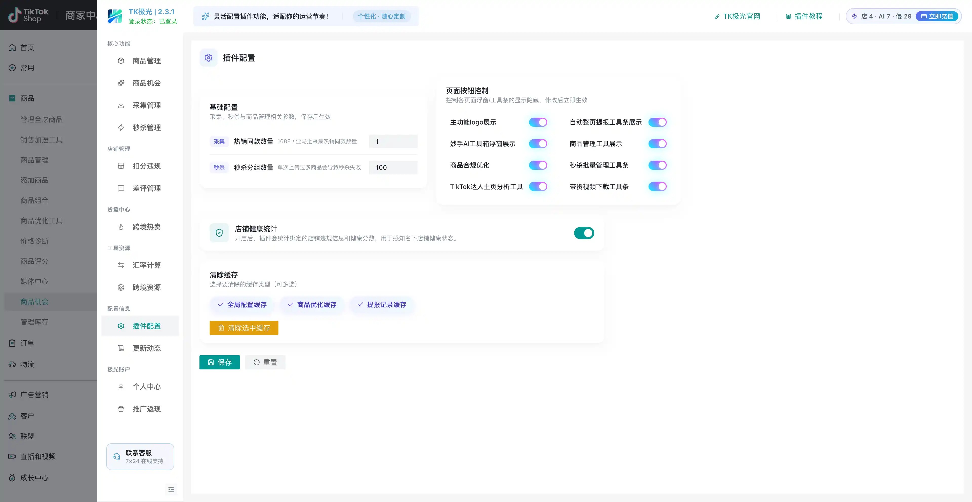
Task: Toggle TikTok达人主页分析工具 switch
Action: 538,187
